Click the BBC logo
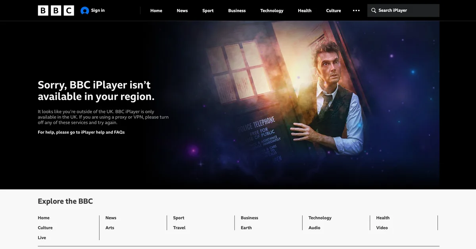The width and height of the screenshot is (476, 249). [x=56, y=11]
